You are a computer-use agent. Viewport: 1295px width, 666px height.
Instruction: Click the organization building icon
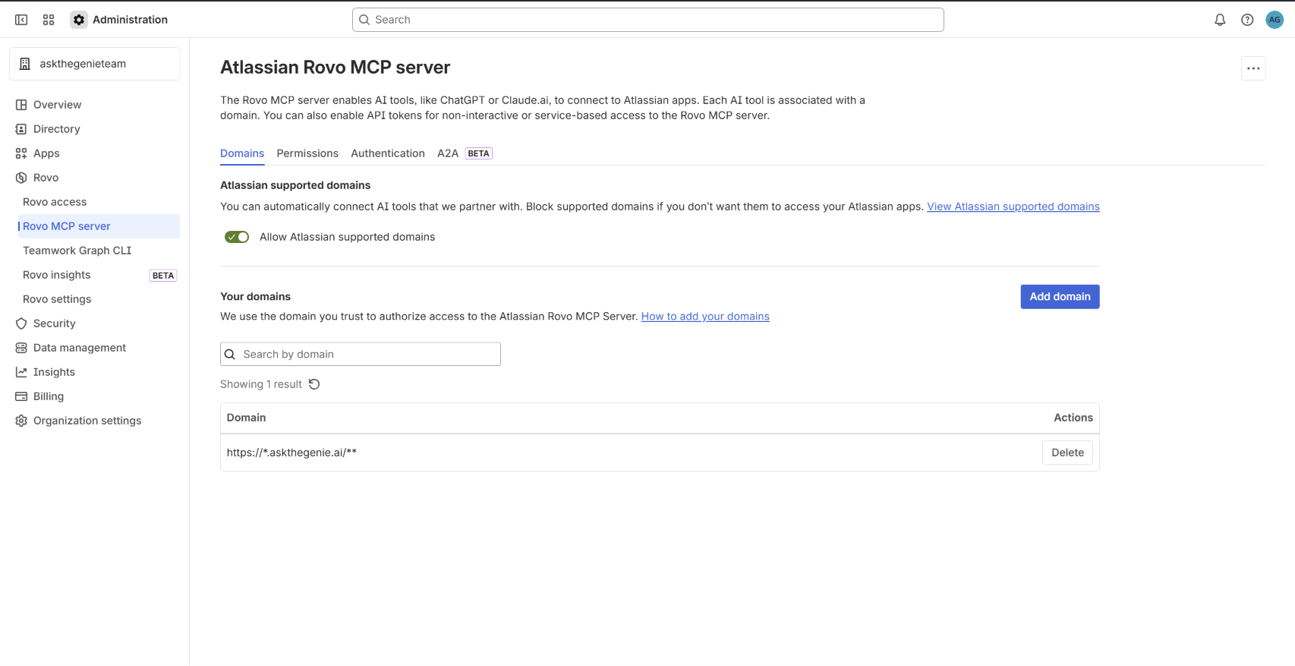click(x=25, y=64)
